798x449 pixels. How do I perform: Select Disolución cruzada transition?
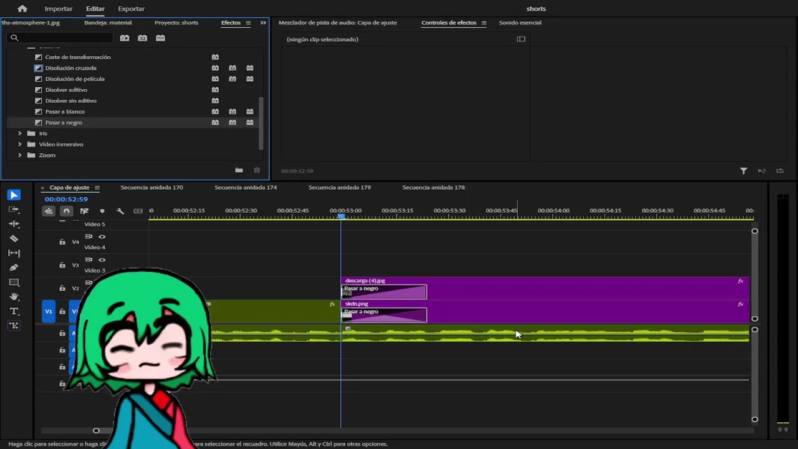click(x=70, y=68)
